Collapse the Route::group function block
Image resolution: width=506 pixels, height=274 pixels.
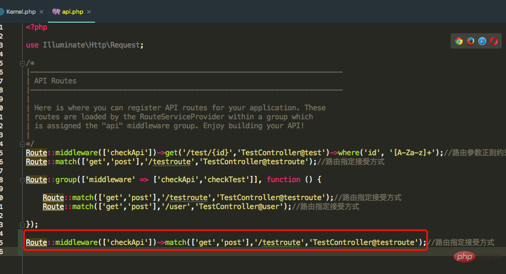point(22,179)
